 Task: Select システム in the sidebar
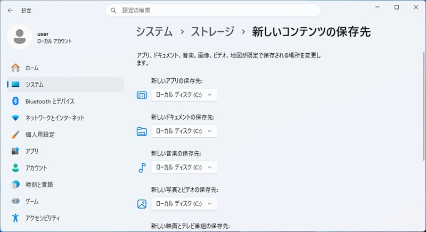tap(65, 85)
